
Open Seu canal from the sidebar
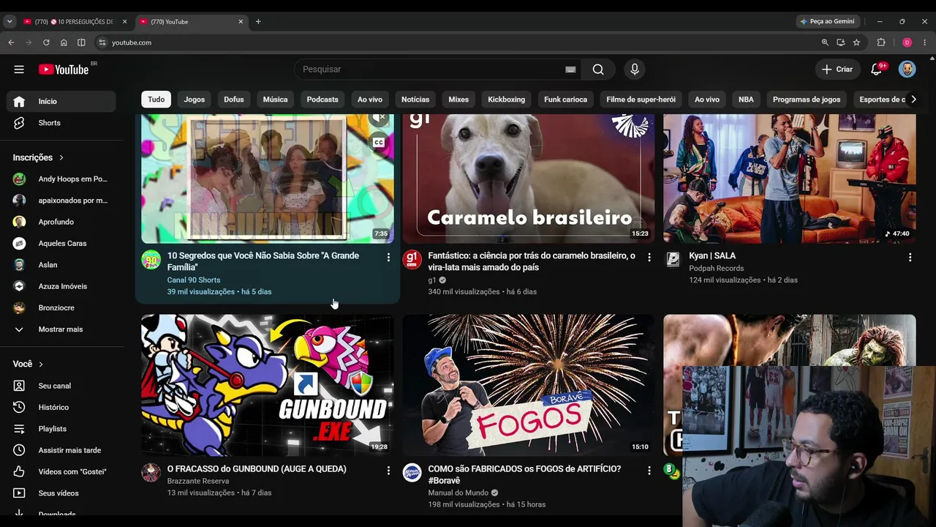61,386
